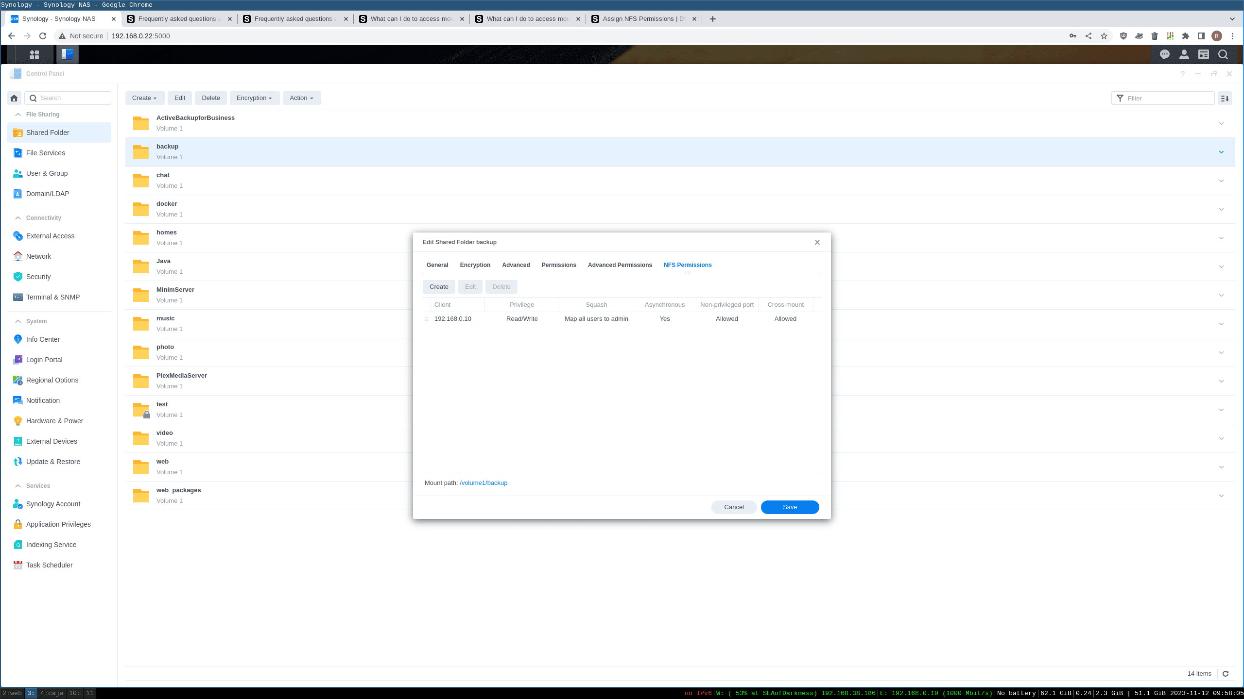The width and height of the screenshot is (1244, 699).
Task: Open User & Group settings
Action: click(x=59, y=173)
